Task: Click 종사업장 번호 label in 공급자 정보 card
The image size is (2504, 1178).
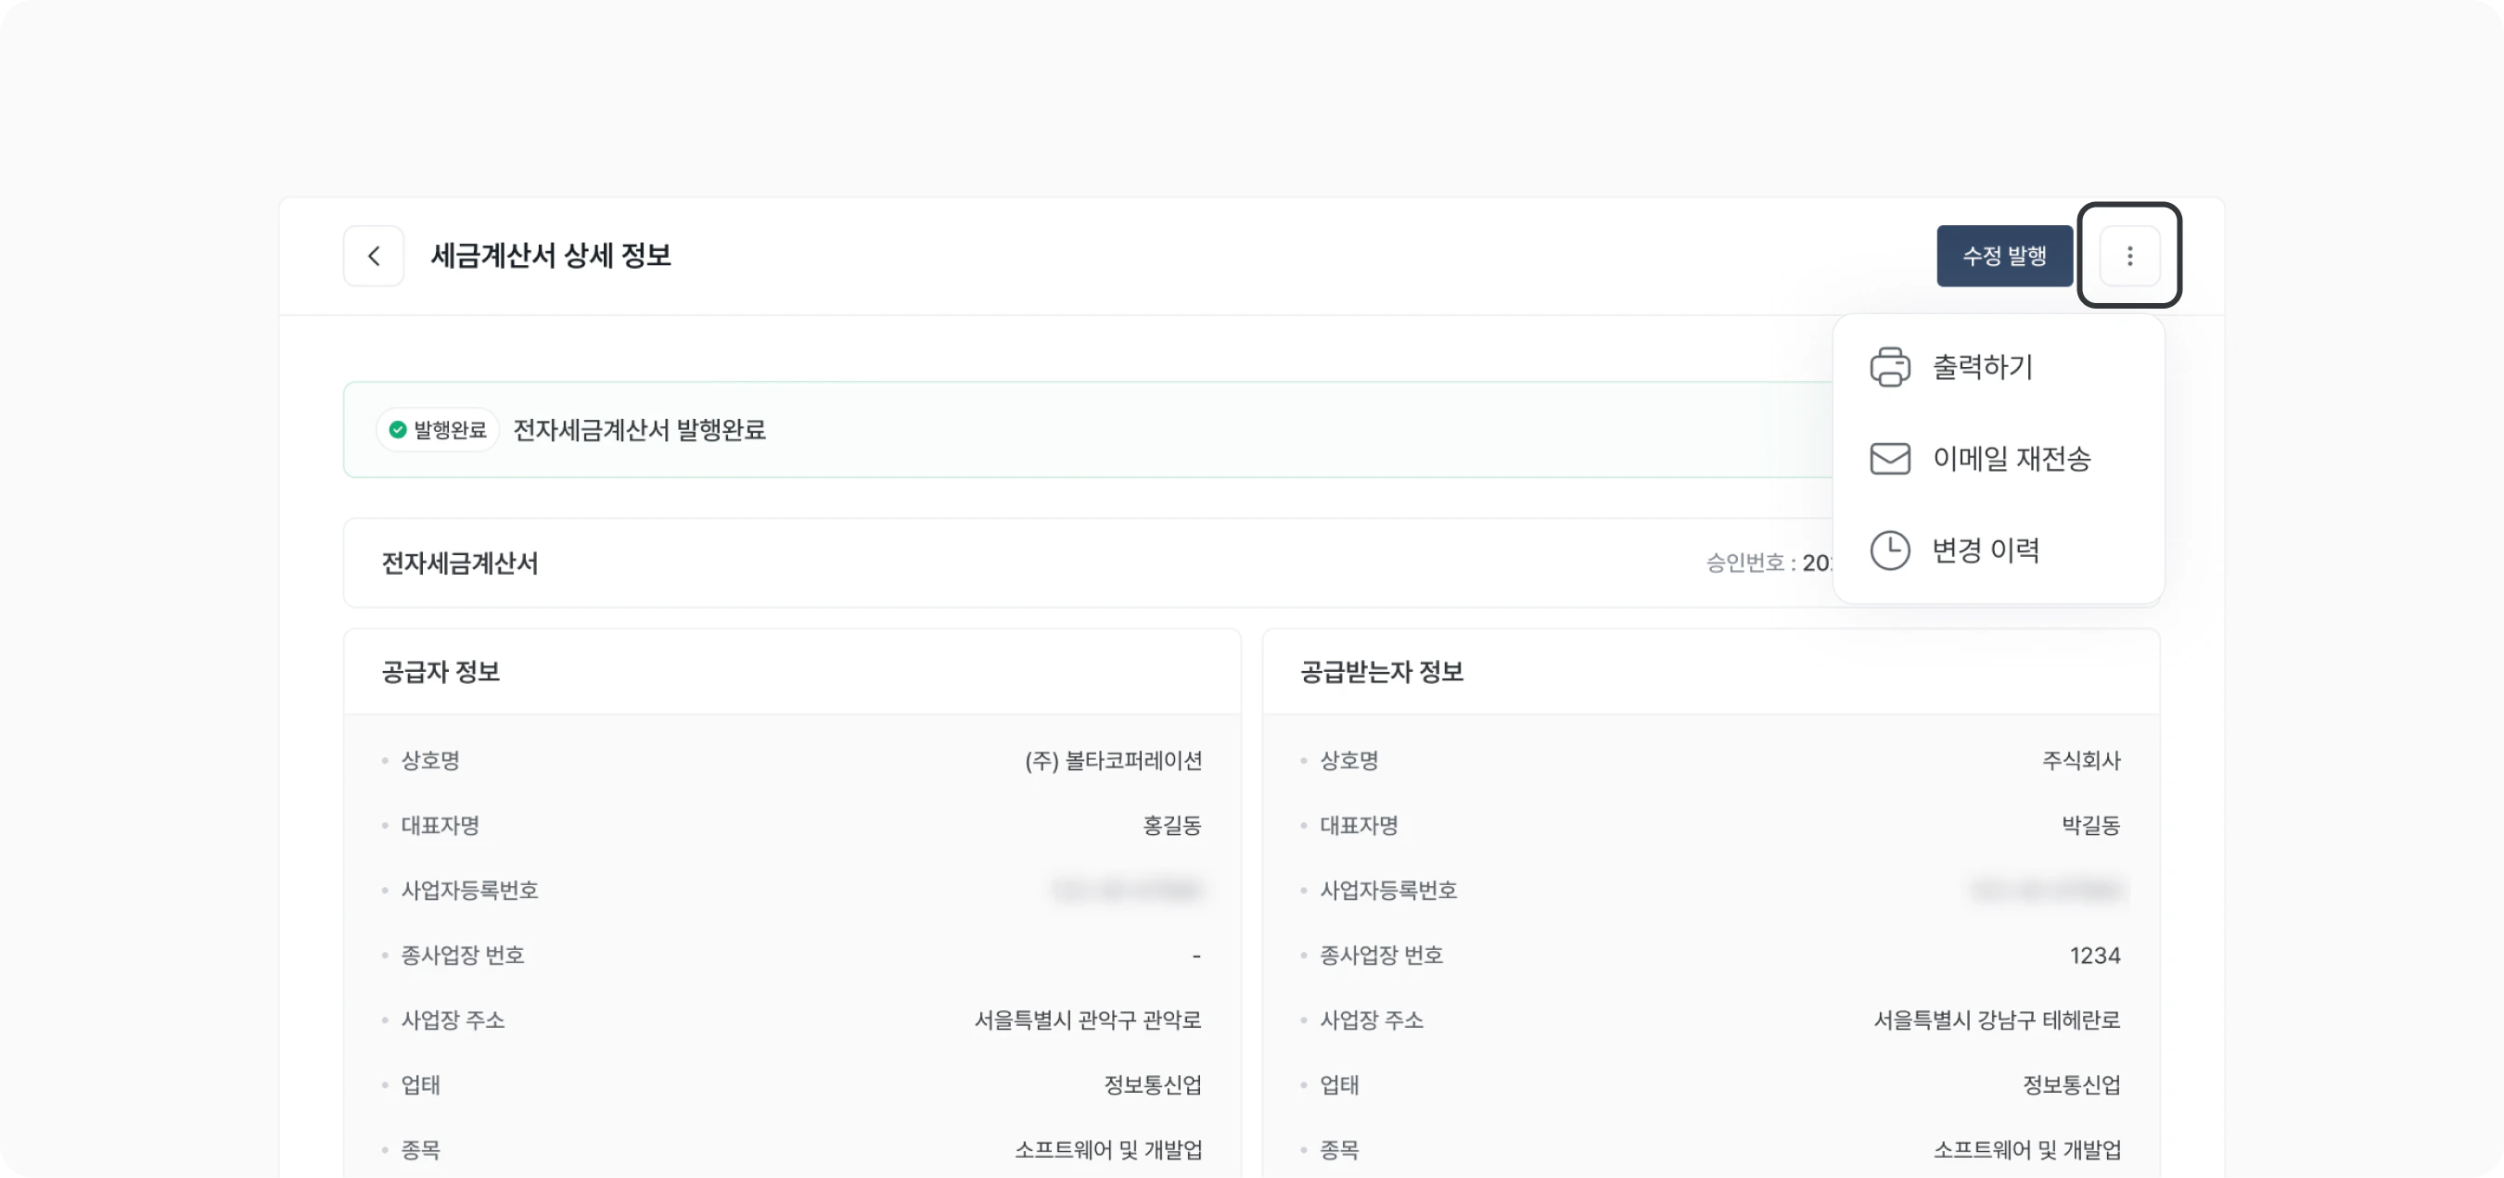Action: (463, 956)
